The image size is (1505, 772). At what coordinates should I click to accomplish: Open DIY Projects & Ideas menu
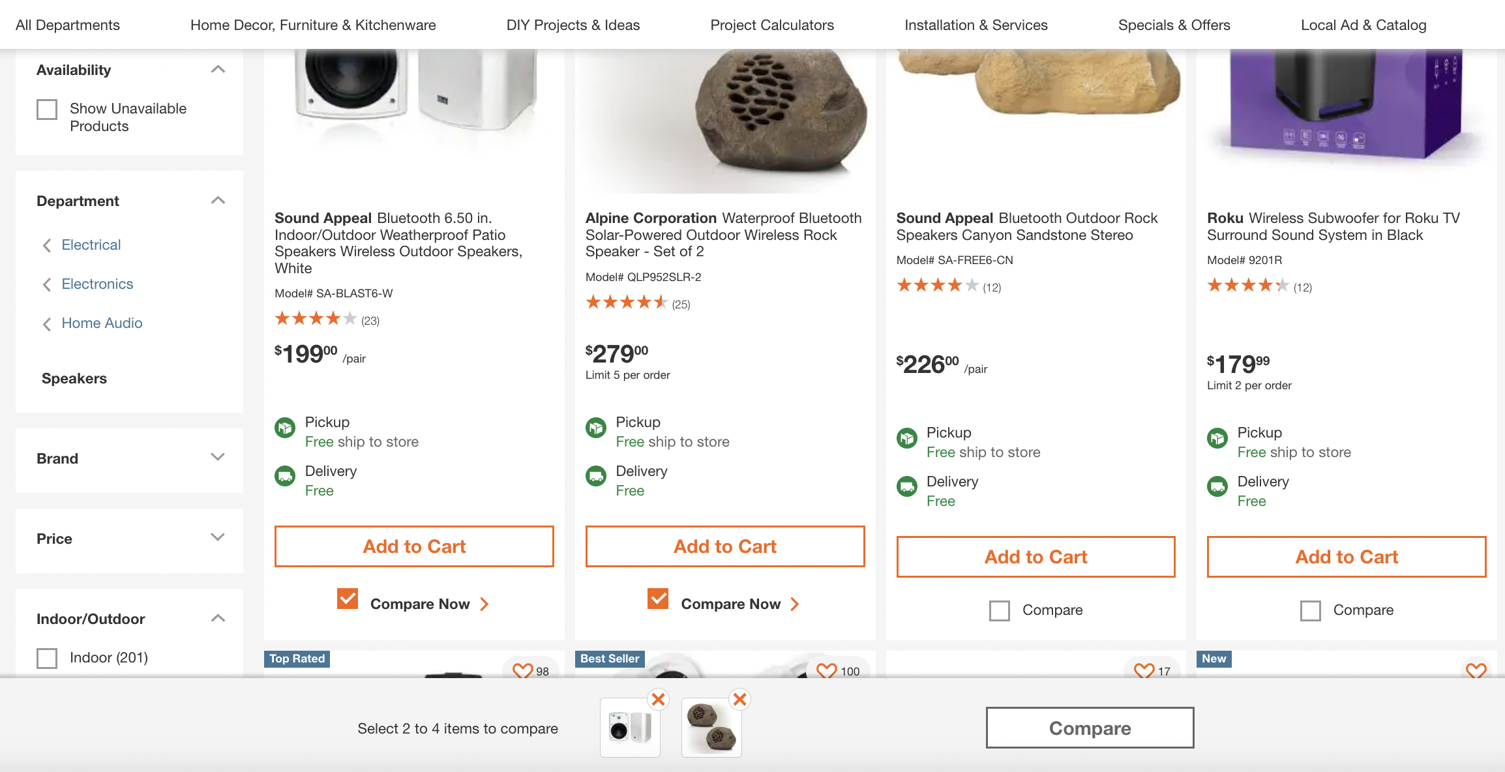click(x=573, y=25)
